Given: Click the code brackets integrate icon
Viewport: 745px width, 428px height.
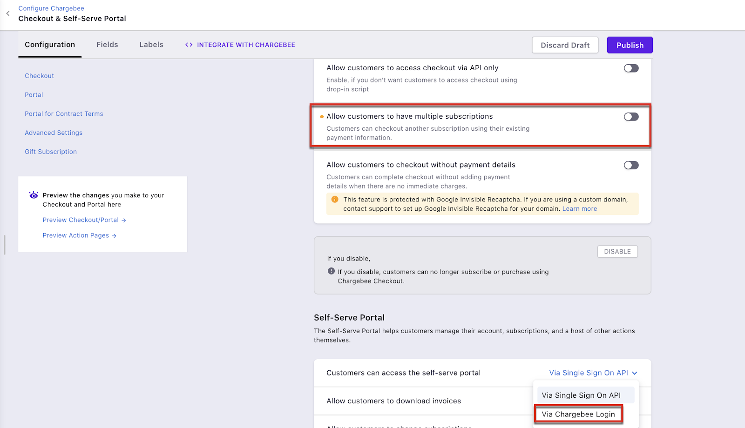Looking at the screenshot, I should (189, 45).
